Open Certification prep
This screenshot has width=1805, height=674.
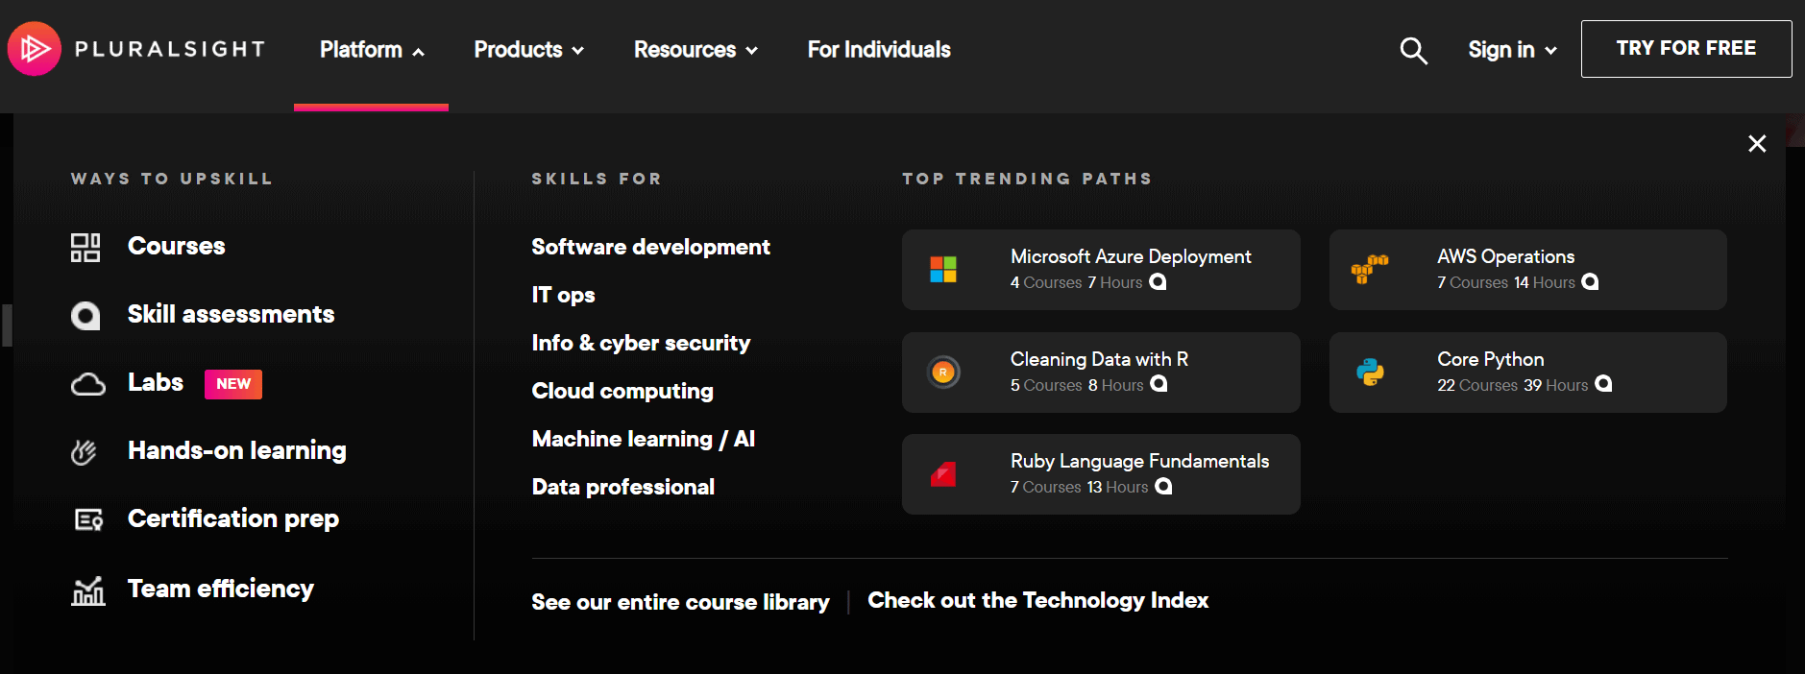point(233,519)
